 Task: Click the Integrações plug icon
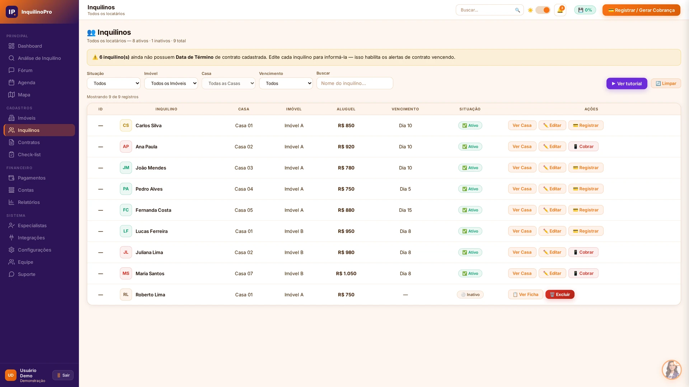(x=11, y=238)
